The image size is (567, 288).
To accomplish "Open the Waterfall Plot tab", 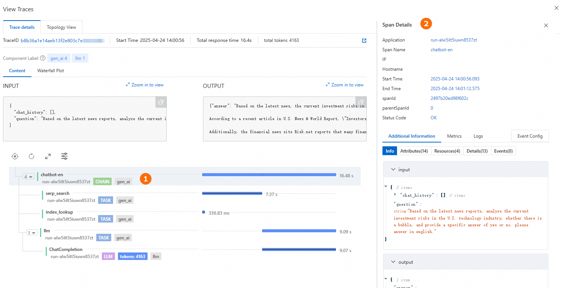I will [x=51, y=71].
